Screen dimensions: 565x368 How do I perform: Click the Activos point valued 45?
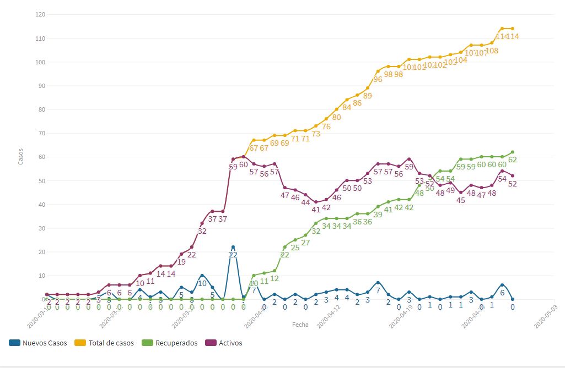[461, 193]
